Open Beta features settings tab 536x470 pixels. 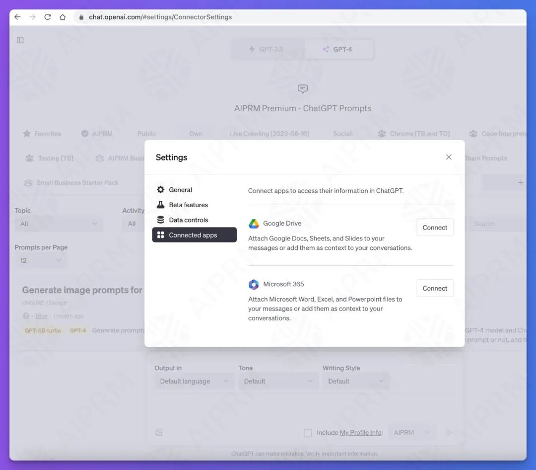(x=194, y=205)
